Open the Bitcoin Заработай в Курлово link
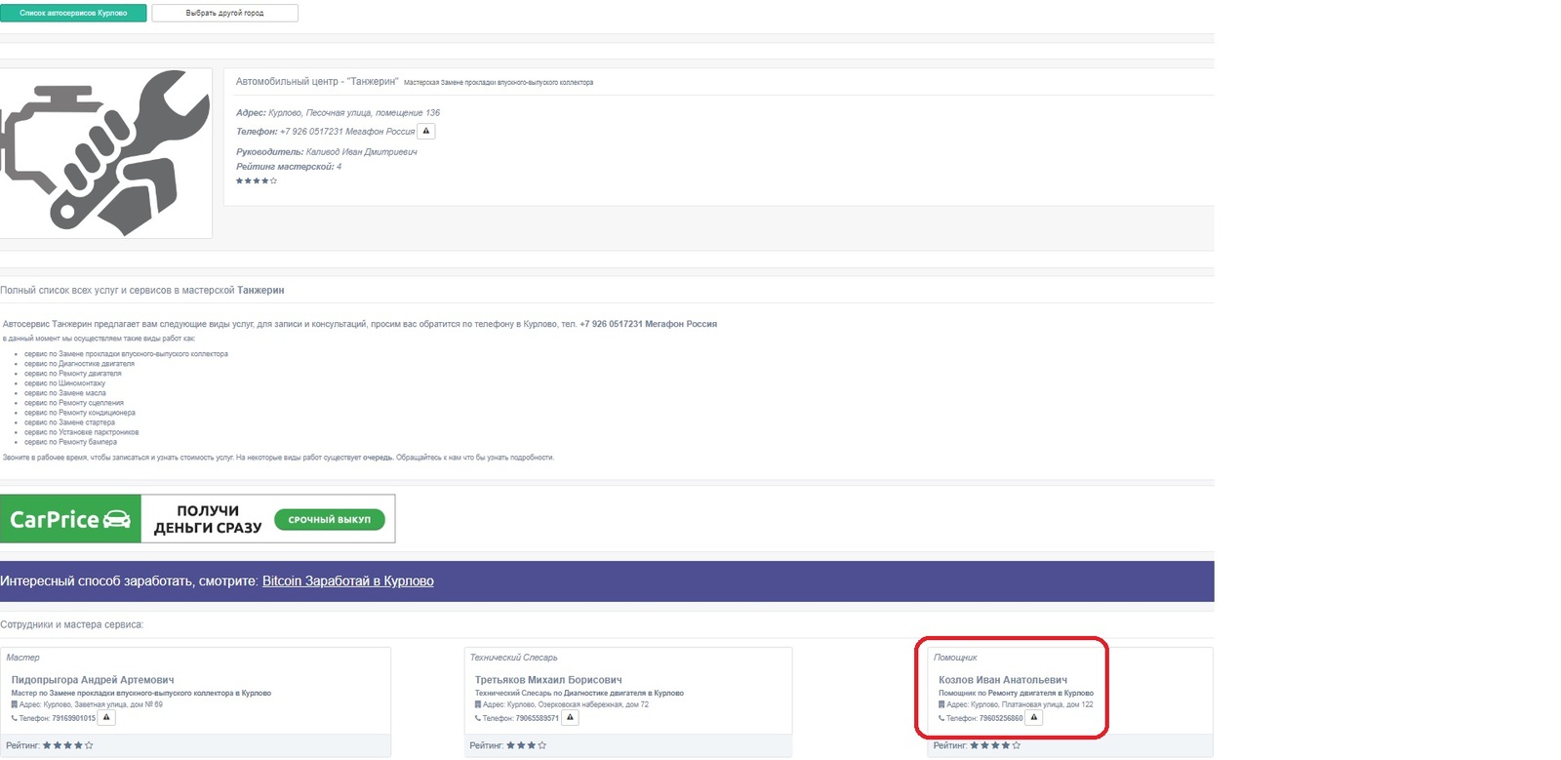Image resolution: width=1561 pixels, height=760 pixels. click(x=348, y=580)
